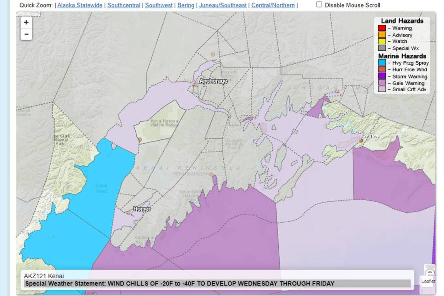Click the Leaflet attribution link
This screenshot has height=296, width=444.
[x=428, y=281]
